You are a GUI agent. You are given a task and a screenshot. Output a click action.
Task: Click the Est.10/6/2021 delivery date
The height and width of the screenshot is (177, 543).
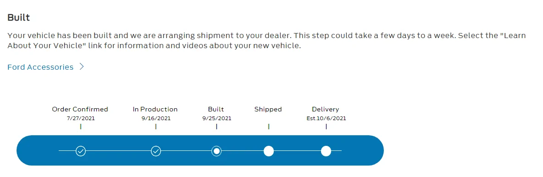(326, 118)
